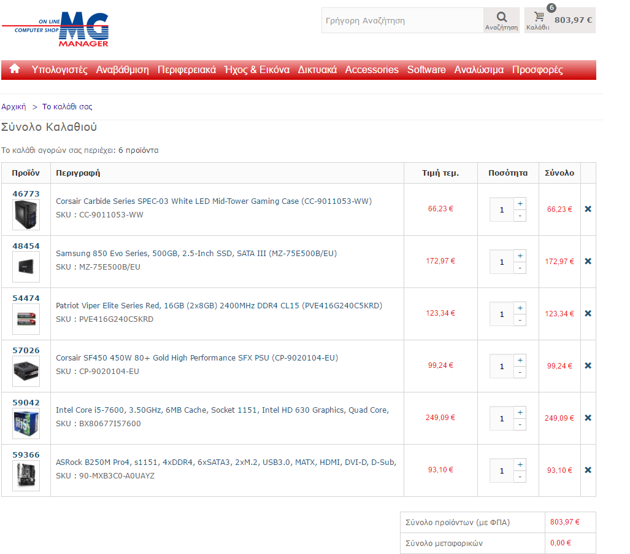Click the home icon in red navigation bar
Screen dimensions: 630x554
[x=15, y=69]
